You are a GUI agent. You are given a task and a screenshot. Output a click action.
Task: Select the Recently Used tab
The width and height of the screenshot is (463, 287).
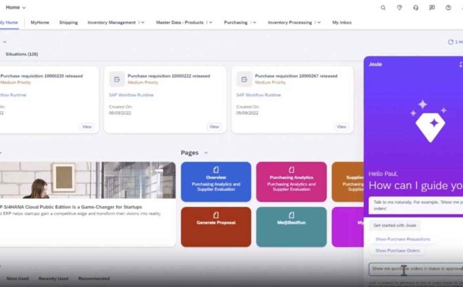[53, 279]
